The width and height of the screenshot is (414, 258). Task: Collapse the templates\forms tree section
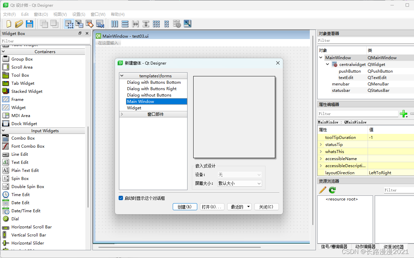click(x=122, y=76)
